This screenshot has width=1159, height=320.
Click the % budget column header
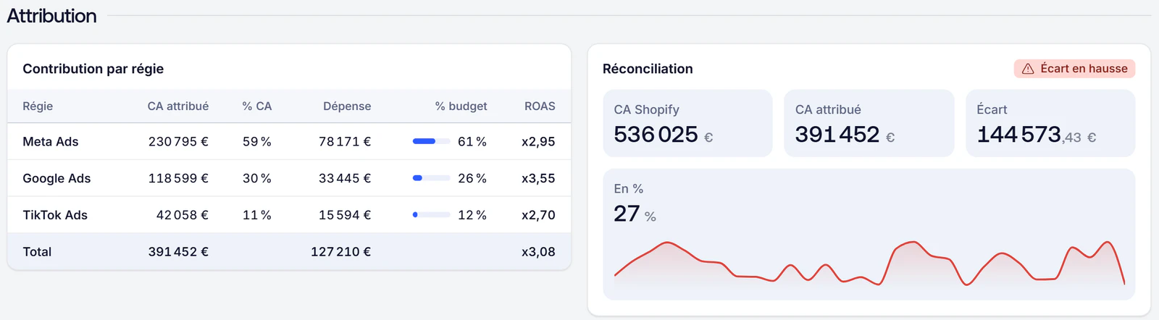461,106
